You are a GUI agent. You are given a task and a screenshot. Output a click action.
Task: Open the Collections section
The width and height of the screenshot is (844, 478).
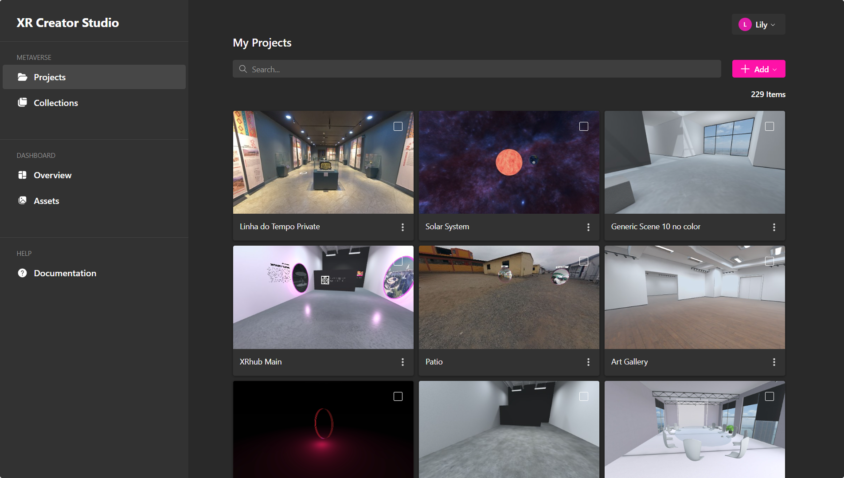[94, 102]
